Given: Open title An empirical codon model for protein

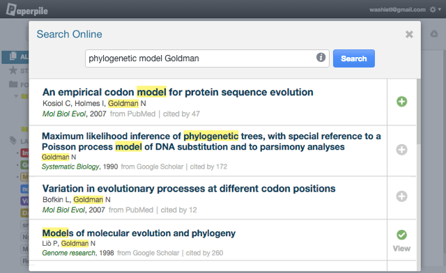Looking at the screenshot, I should tap(178, 92).
